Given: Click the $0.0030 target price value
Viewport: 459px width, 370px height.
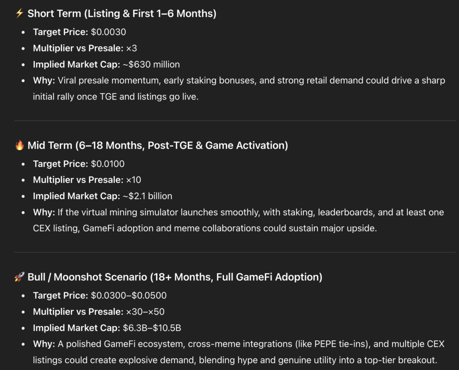Looking at the screenshot, I should (x=108, y=32).
